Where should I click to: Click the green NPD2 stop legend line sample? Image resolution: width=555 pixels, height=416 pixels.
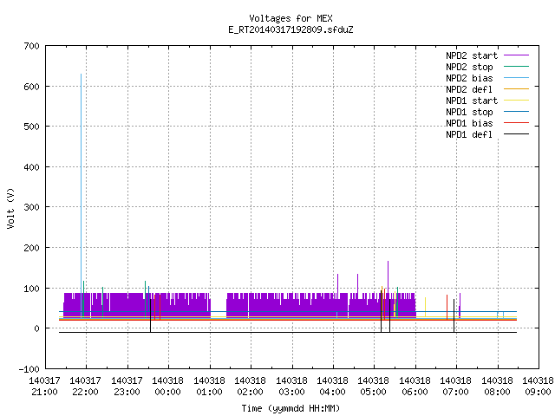tap(516, 67)
